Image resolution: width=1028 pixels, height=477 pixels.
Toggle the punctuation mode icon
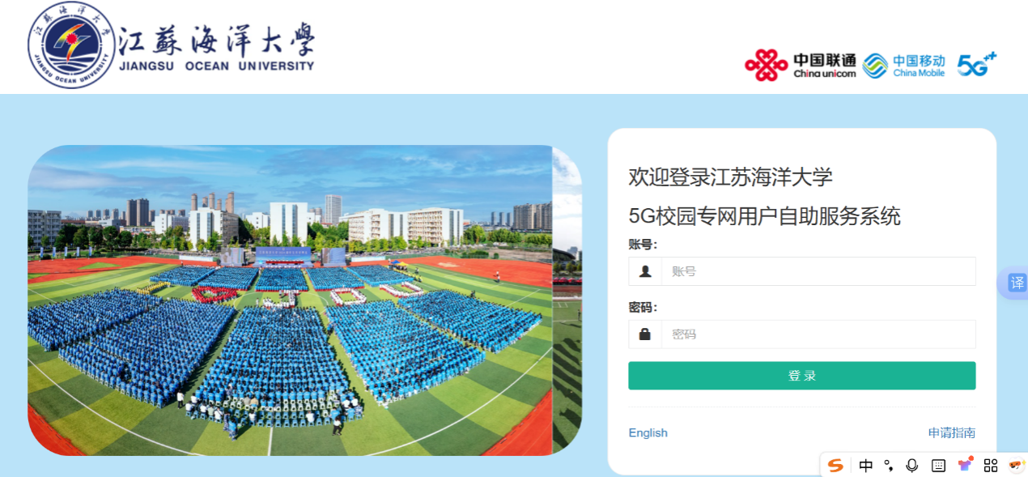tap(889, 465)
